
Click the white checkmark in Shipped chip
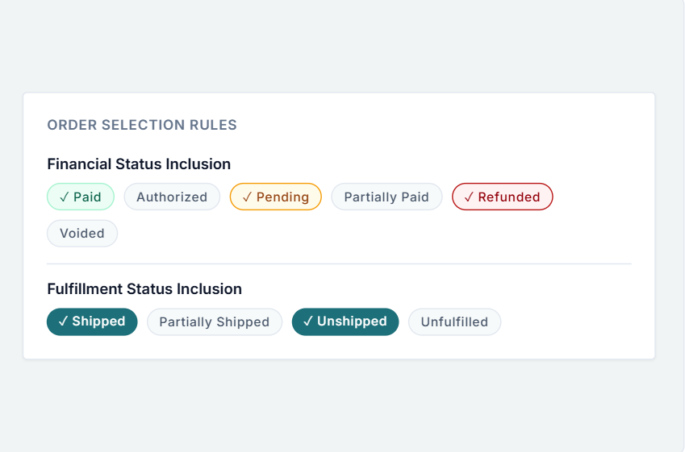coord(63,321)
